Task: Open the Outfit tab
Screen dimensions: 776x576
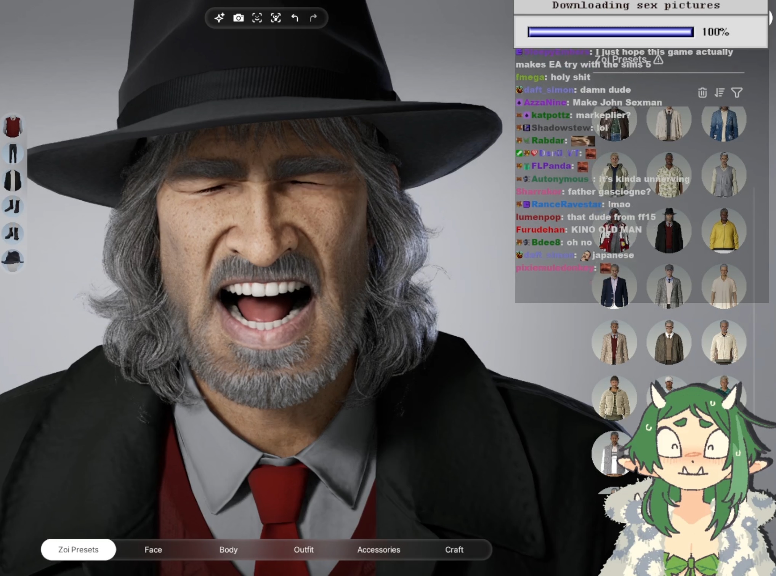Action: [303, 549]
